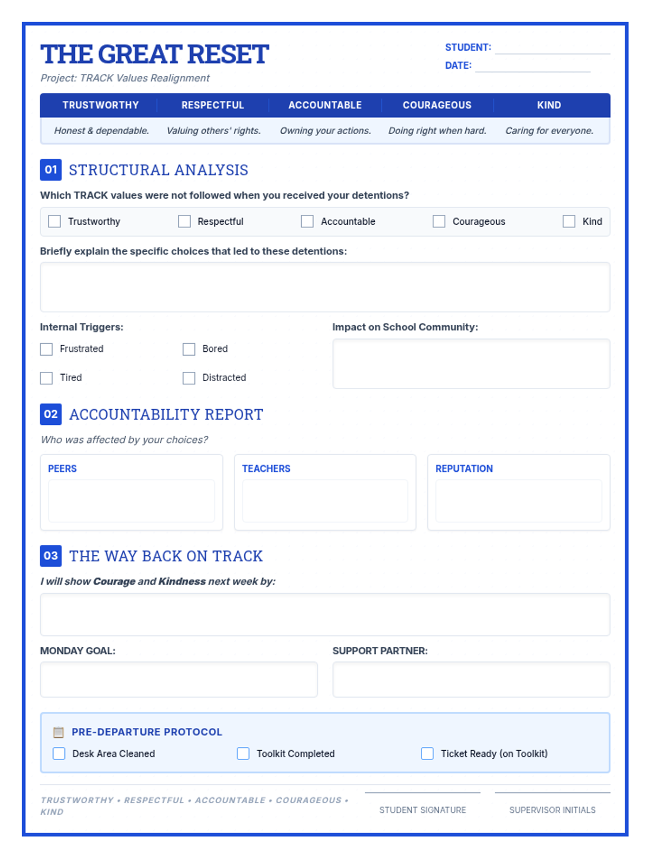Viewport: 650px width, 866px height.
Task: Check the Kind checkbox
Action: coord(569,221)
